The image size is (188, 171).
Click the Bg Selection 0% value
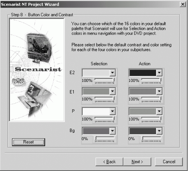tap(85, 139)
